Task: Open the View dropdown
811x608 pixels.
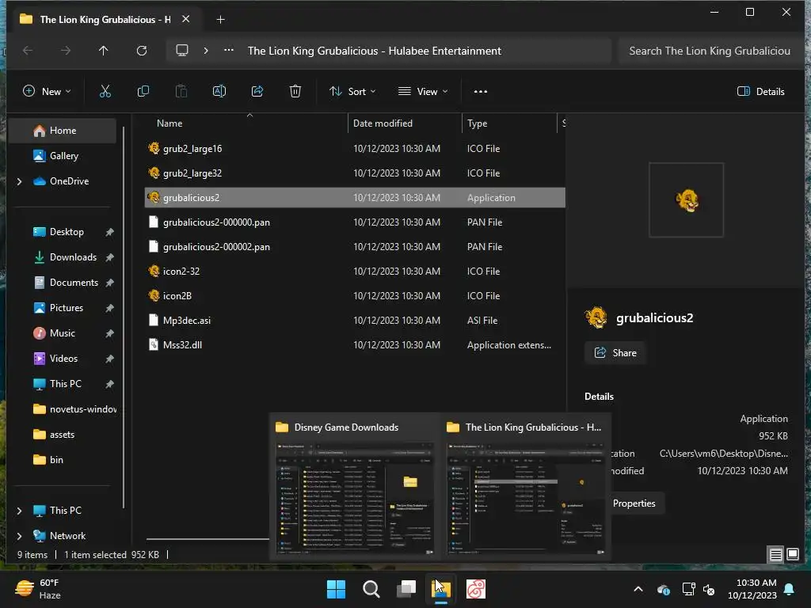Action: coord(423,92)
